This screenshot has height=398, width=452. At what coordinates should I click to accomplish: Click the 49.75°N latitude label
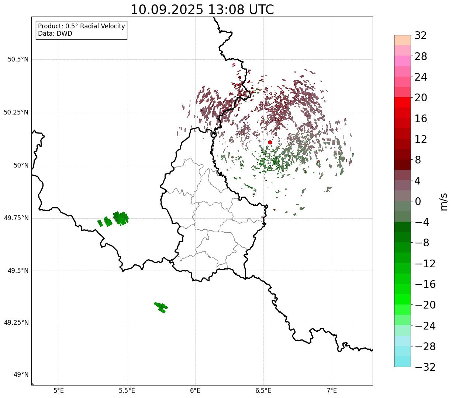pos(16,218)
